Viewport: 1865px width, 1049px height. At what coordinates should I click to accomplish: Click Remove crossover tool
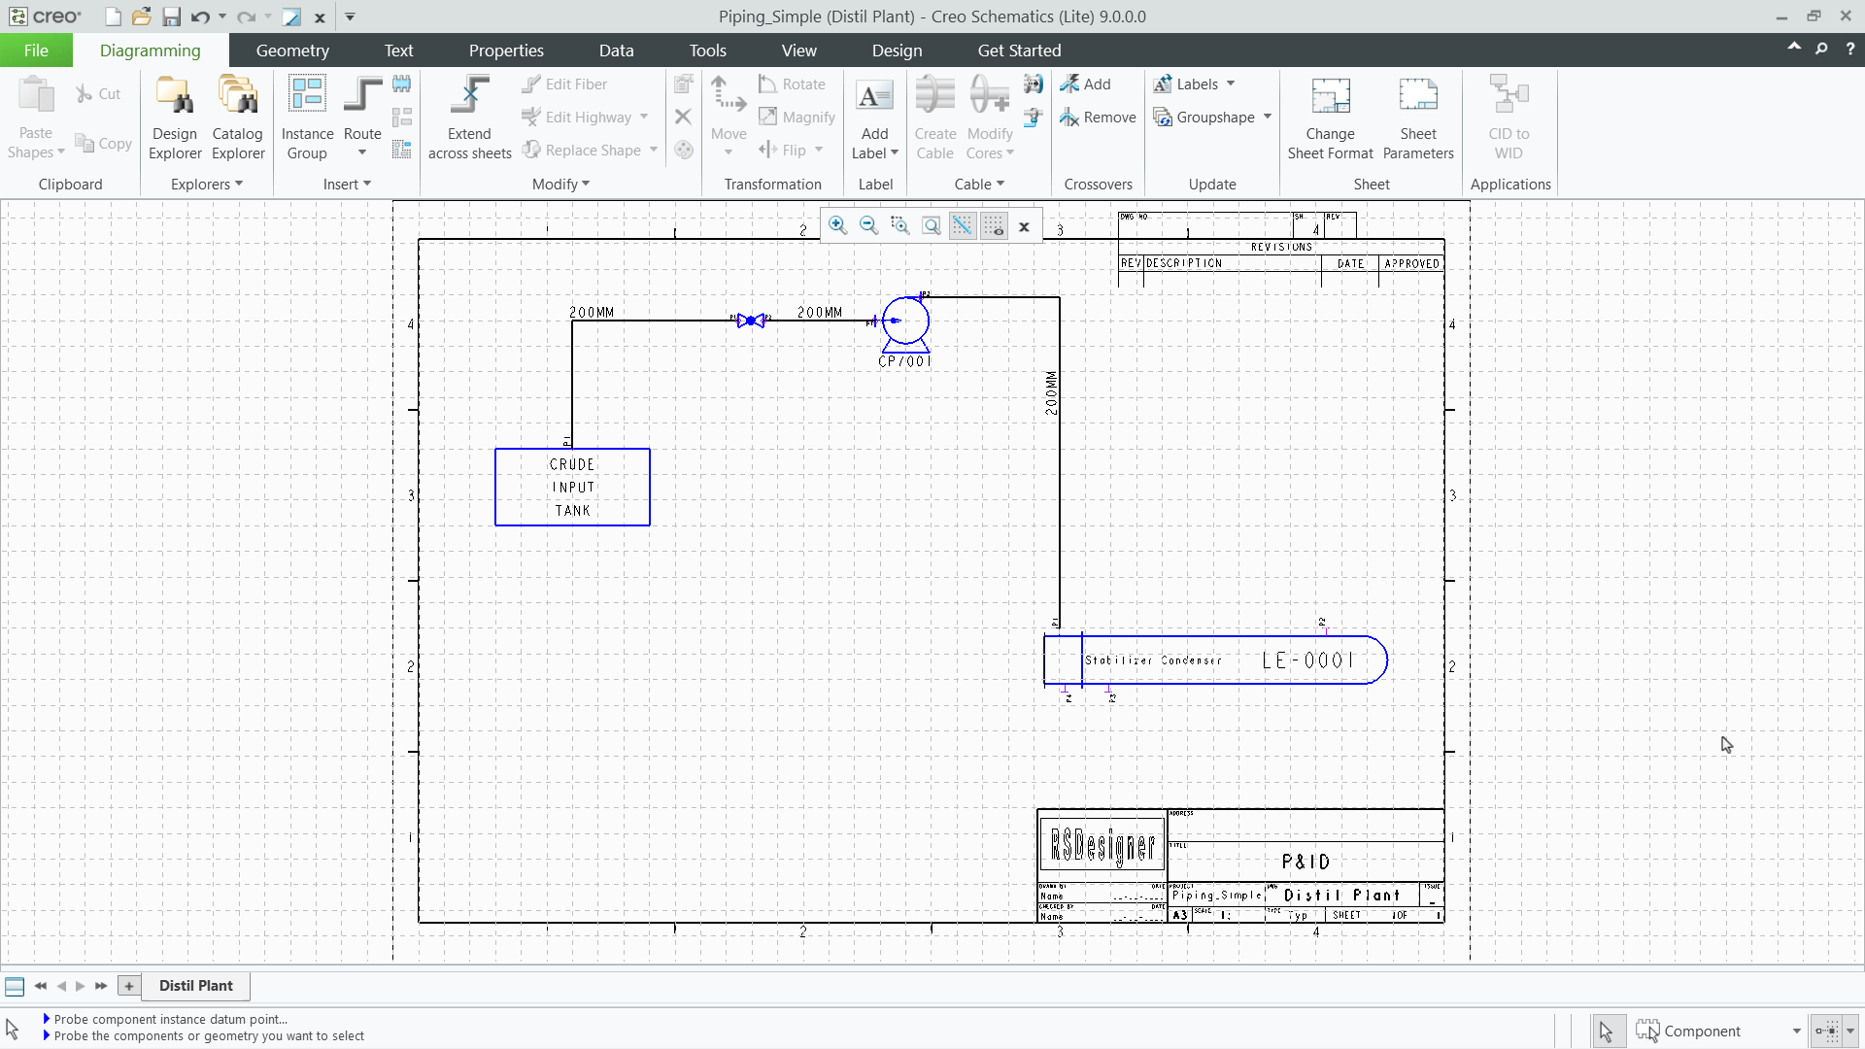click(x=1098, y=118)
